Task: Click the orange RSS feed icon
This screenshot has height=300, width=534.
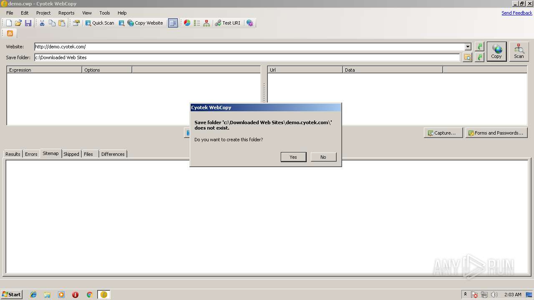Action: coord(10,33)
